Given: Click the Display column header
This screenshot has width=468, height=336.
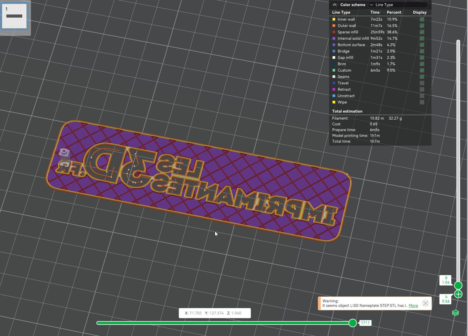Looking at the screenshot, I should pyautogui.click(x=420, y=12).
